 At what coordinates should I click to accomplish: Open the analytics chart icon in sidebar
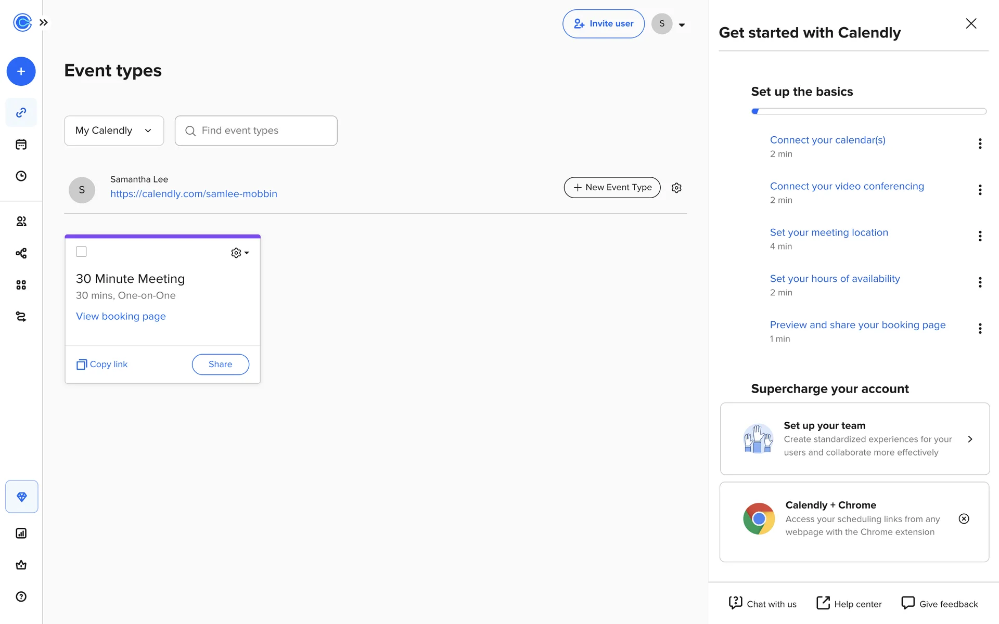[x=21, y=533]
